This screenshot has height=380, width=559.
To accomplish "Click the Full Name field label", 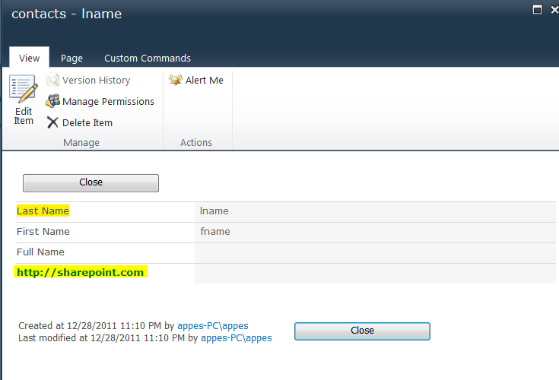I will 40,252.
